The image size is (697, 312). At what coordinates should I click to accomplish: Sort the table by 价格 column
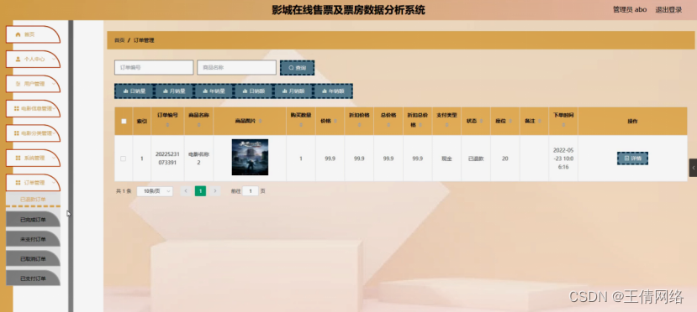pyautogui.click(x=335, y=121)
